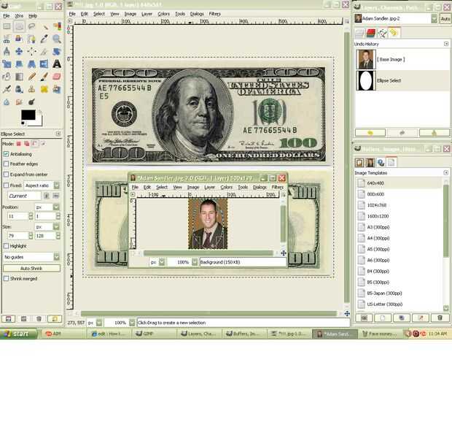Open Colors menu in main image window

click(x=163, y=14)
